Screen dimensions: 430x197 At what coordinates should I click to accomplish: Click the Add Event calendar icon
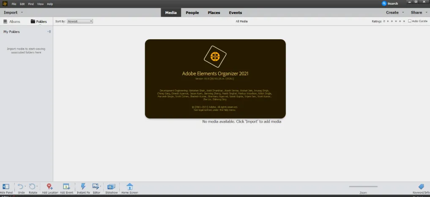pyautogui.click(x=66, y=186)
